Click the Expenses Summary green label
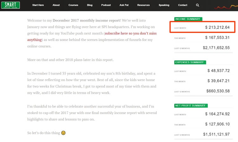The width and height of the screenshot is (238, 142). coord(190,62)
